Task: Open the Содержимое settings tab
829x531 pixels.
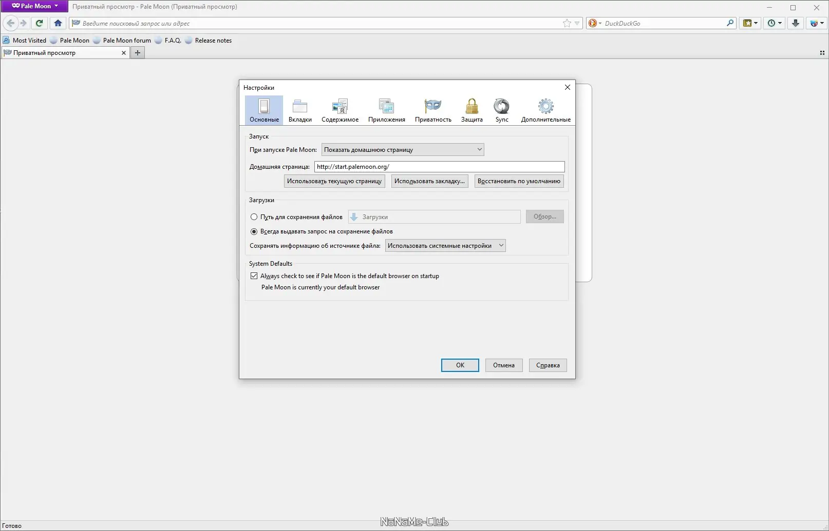Action: pos(340,110)
